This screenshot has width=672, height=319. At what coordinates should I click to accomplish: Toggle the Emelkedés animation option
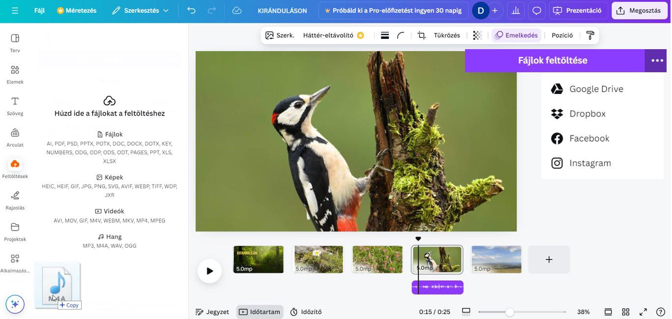point(516,35)
